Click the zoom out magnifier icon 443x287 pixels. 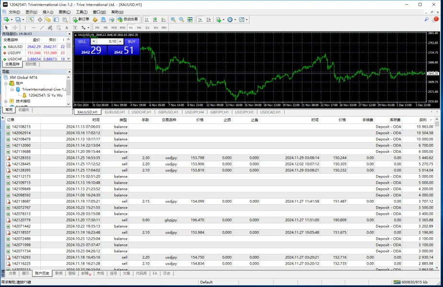181,20
